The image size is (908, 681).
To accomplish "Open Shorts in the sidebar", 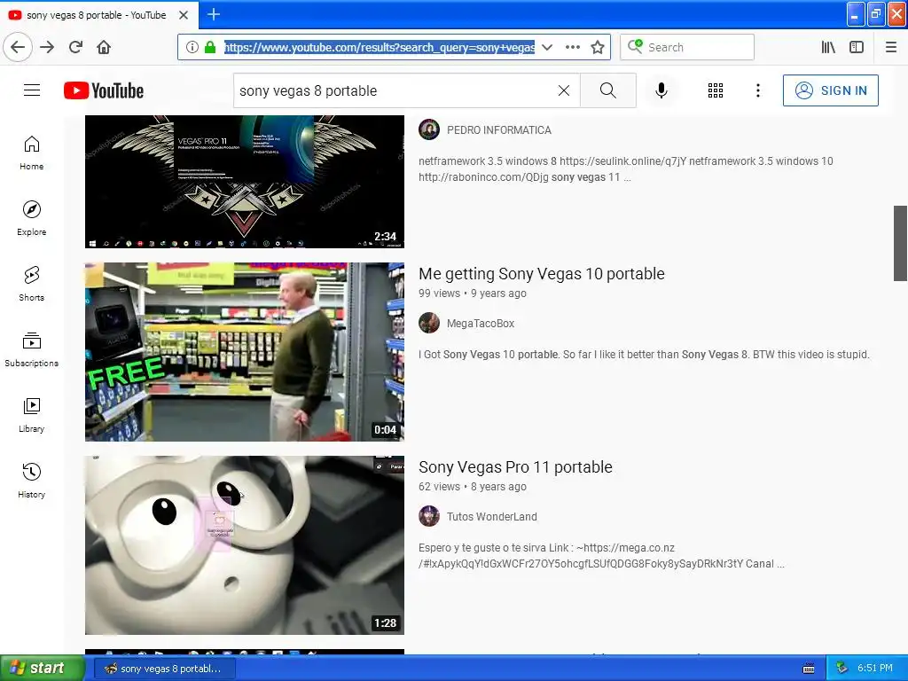I will coord(32,284).
